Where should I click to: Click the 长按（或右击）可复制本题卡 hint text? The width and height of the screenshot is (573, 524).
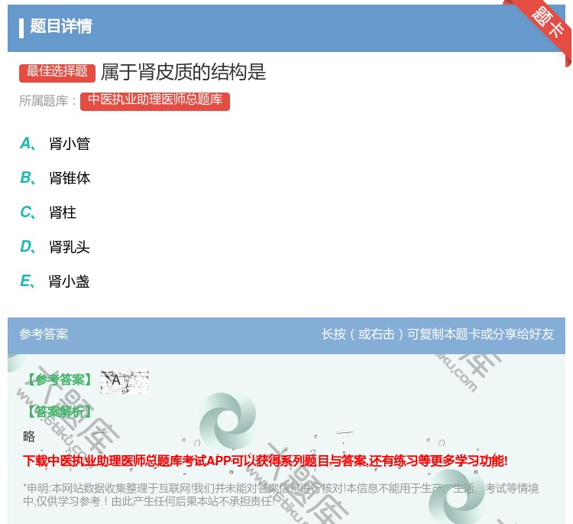coord(438,334)
